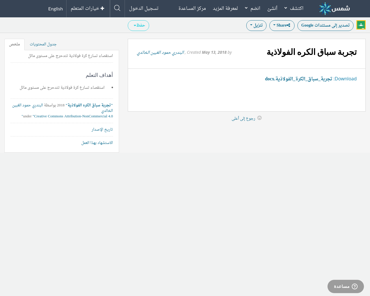Download the تجربة_سباق_الكرة_الفولاذية.docx file
This screenshot has width=370, height=296.
point(299,79)
